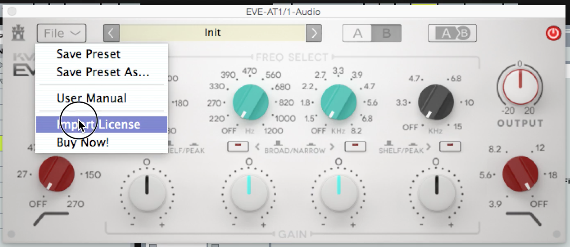This screenshot has width=570, height=247.
Task: Click the red low-pass filter knob
Action: (x=520, y=174)
